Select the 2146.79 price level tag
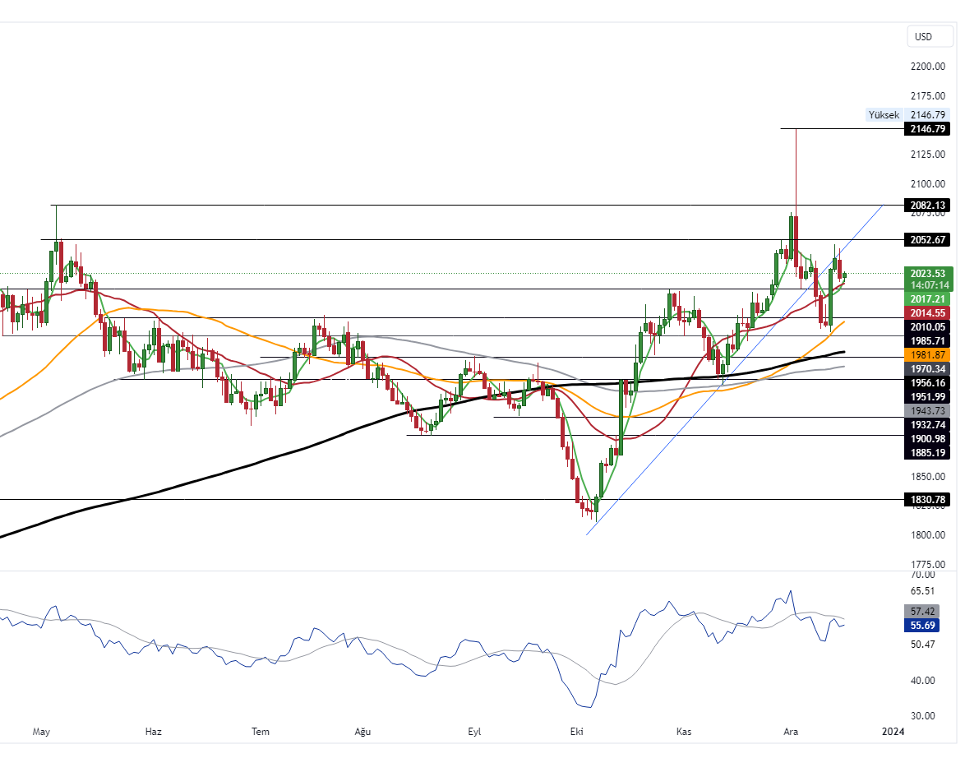 click(x=927, y=128)
